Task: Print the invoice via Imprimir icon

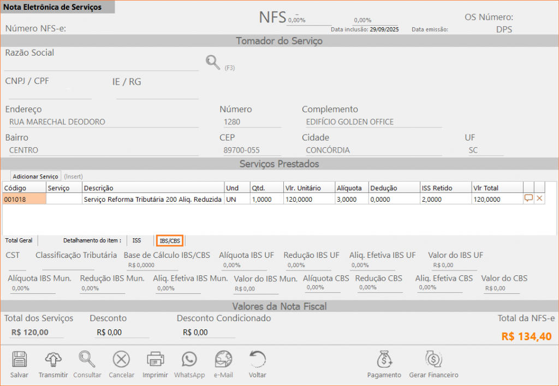Action: point(155,360)
